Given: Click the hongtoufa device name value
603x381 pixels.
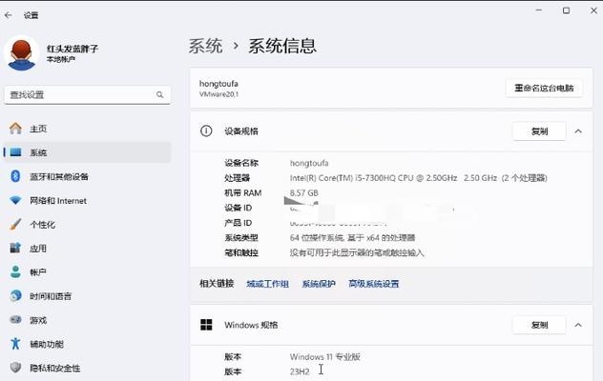Looking at the screenshot, I should coord(309,163).
